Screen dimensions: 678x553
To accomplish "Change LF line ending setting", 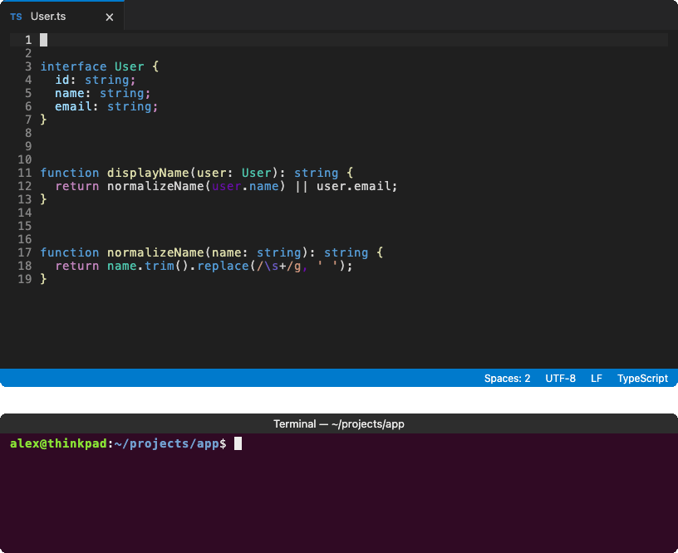I will [597, 379].
